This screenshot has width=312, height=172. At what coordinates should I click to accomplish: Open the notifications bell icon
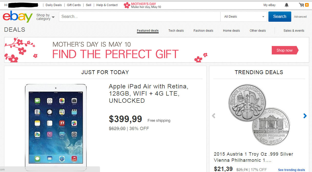tap(287, 5)
